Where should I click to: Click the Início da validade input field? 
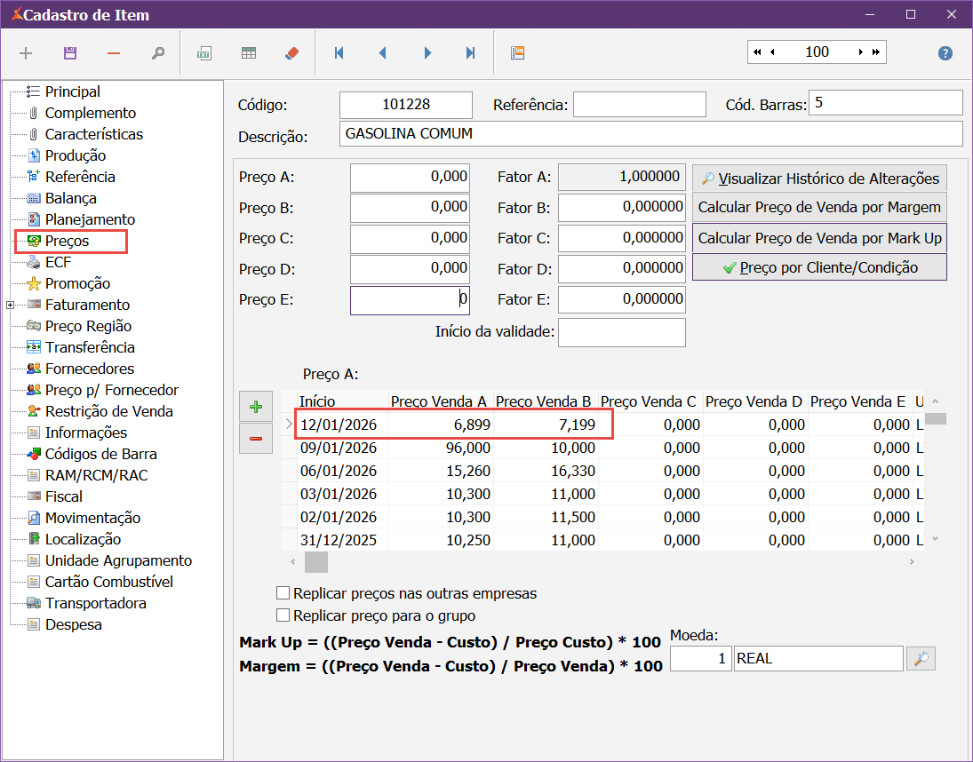(621, 332)
